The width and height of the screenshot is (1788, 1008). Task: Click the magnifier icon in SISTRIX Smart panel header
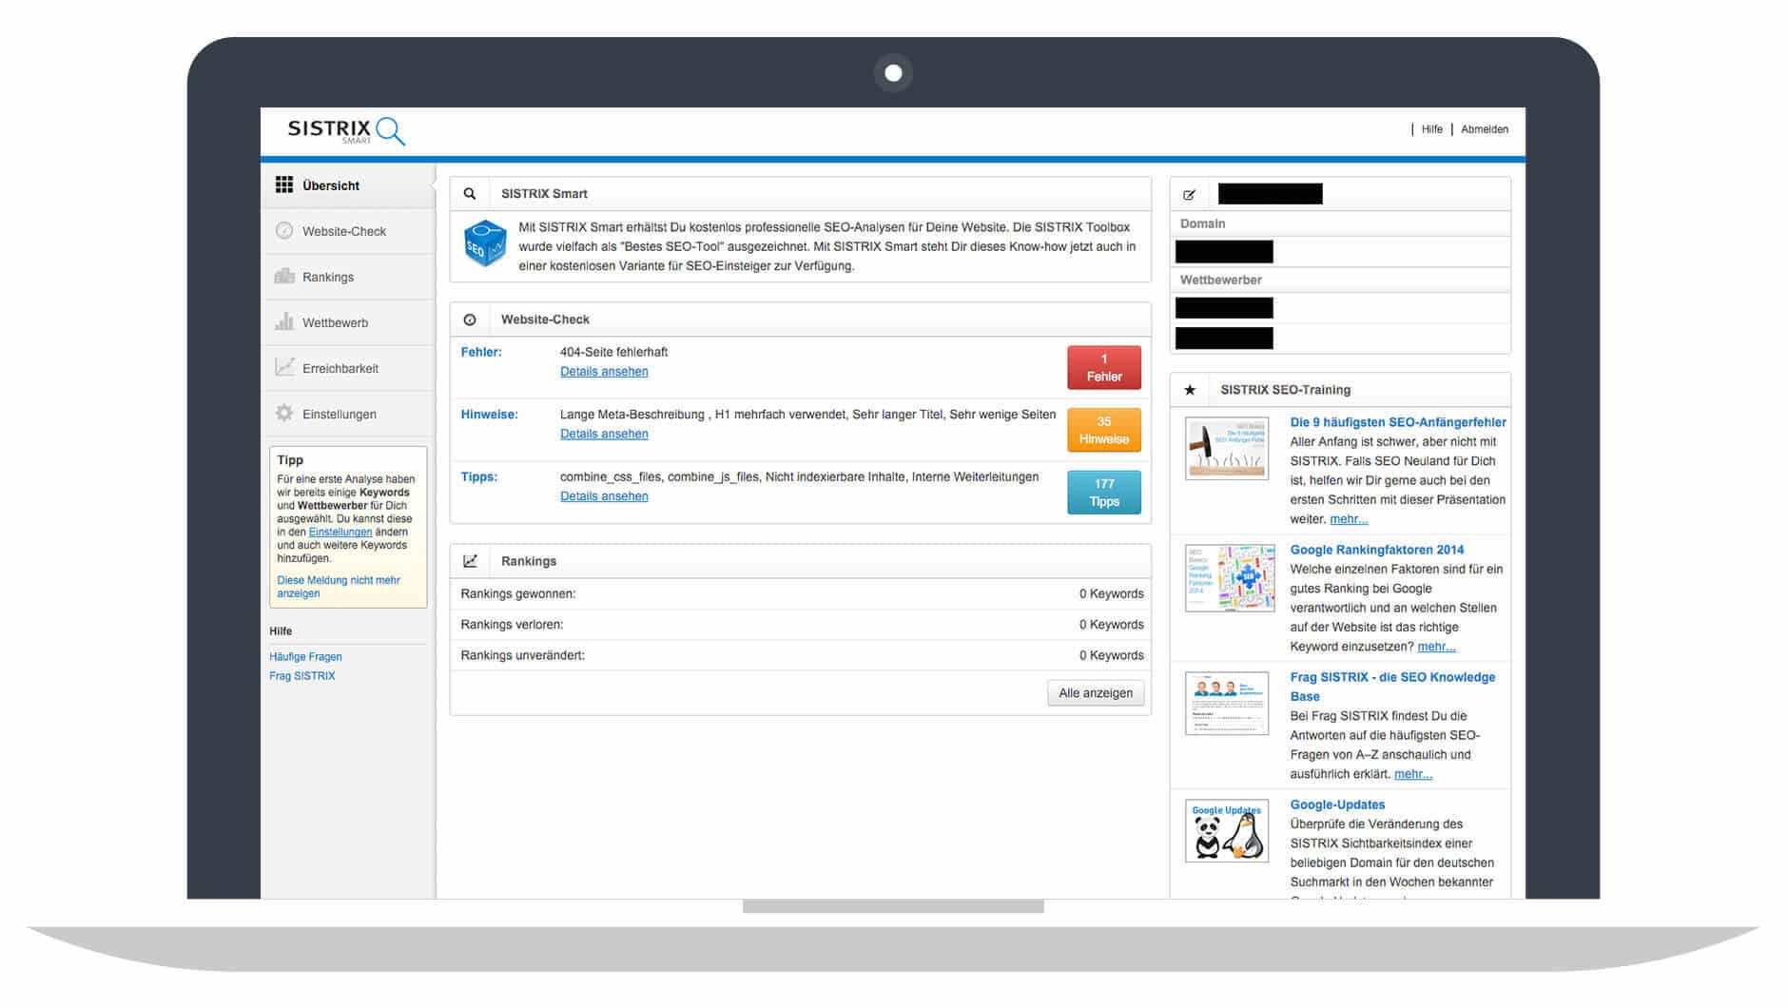pos(470,193)
